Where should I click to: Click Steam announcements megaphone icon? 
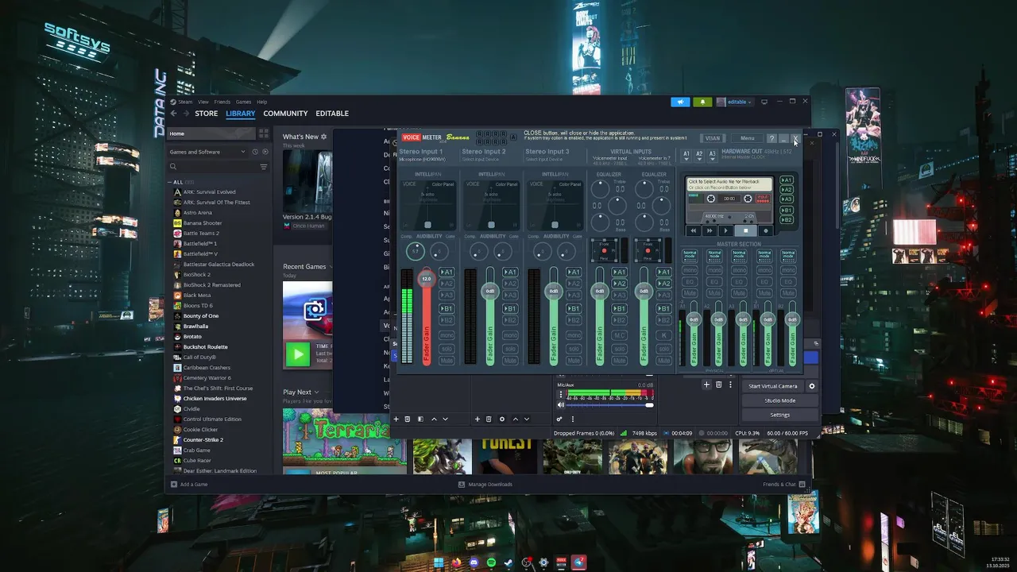click(x=680, y=102)
